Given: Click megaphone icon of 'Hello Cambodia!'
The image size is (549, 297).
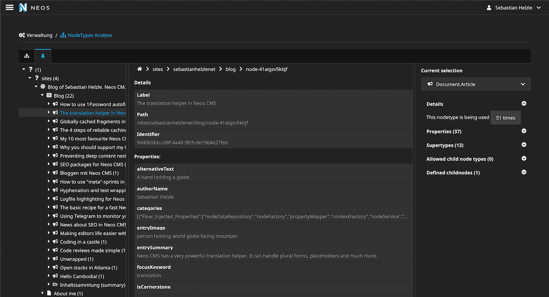Looking at the screenshot, I should point(55,276).
